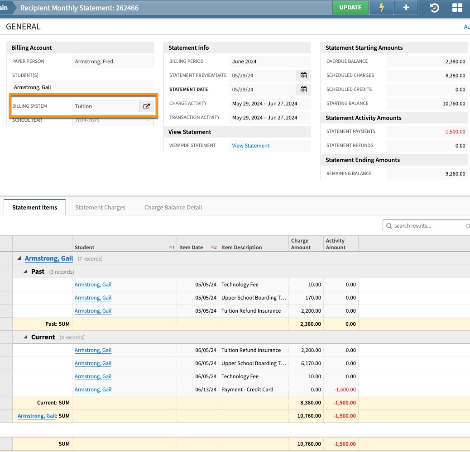Click the green UPDATE button
This screenshot has height=452, width=470.
tap(350, 8)
